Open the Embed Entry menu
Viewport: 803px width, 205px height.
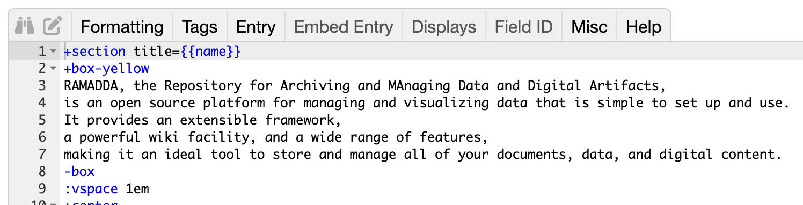344,27
